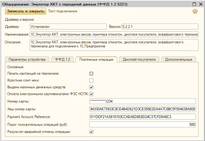Switch to the "ФФД 1.2" tab
Viewport: 205px width, 141px height.
(x=62, y=59)
